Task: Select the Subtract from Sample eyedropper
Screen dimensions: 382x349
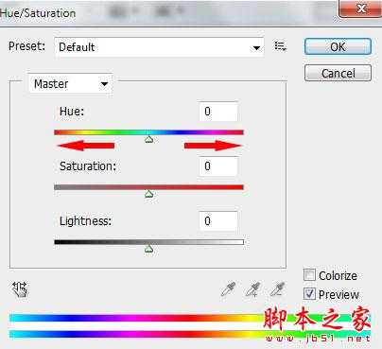Action: coord(277,289)
